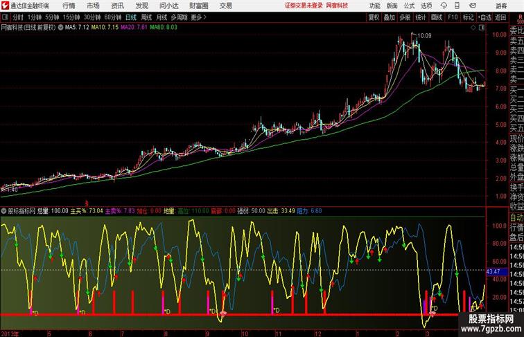Toggle the side panel icon above the price axis
The image size is (524, 337).
pyautogui.click(x=482, y=28)
